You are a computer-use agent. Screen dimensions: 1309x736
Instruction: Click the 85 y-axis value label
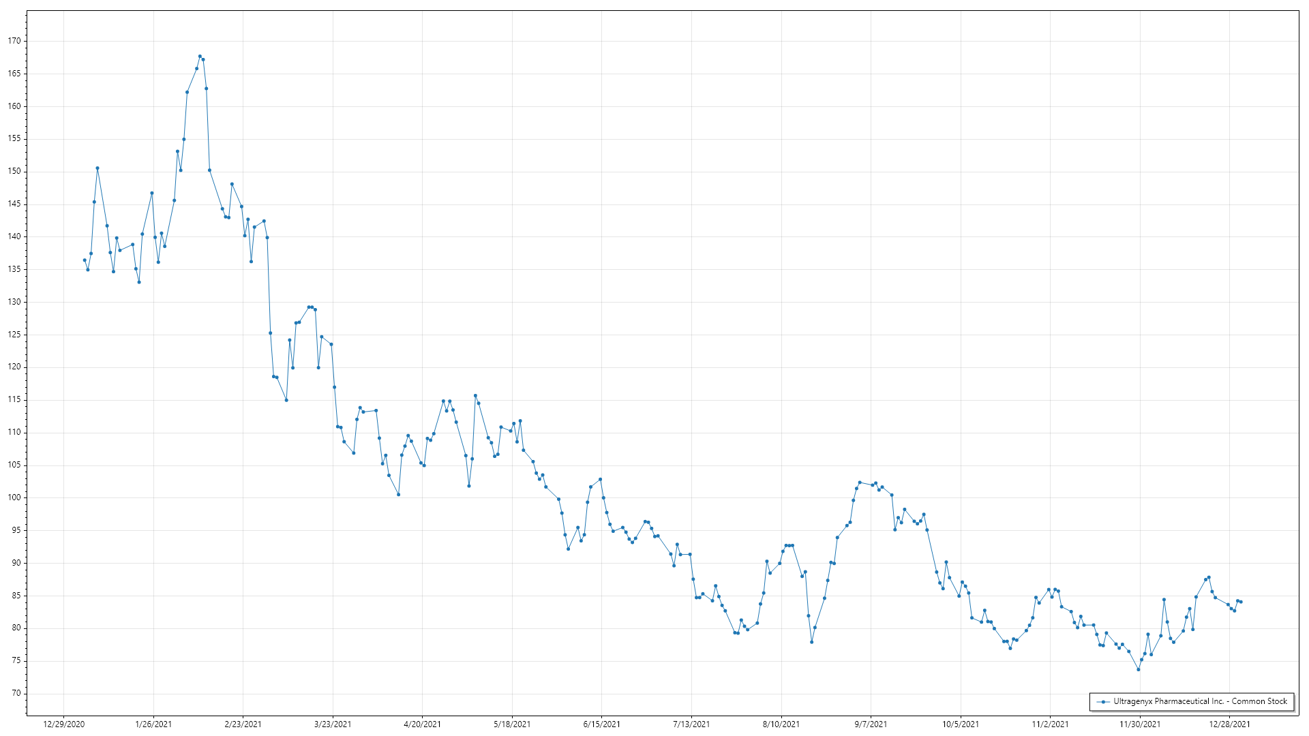pyautogui.click(x=16, y=596)
